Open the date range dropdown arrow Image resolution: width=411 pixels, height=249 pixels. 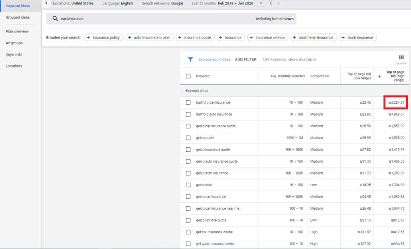(261, 3)
